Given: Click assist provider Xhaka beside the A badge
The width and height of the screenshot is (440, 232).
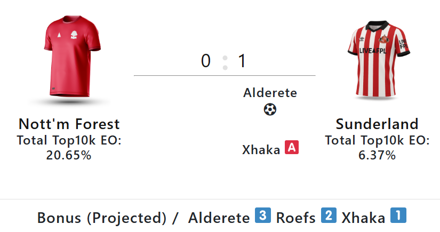Looking at the screenshot, I should (x=261, y=150).
